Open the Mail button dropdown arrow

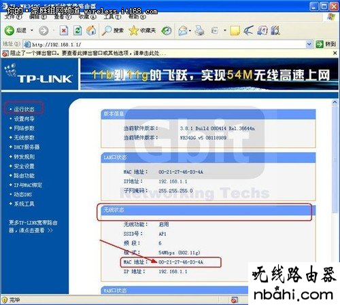point(190,31)
